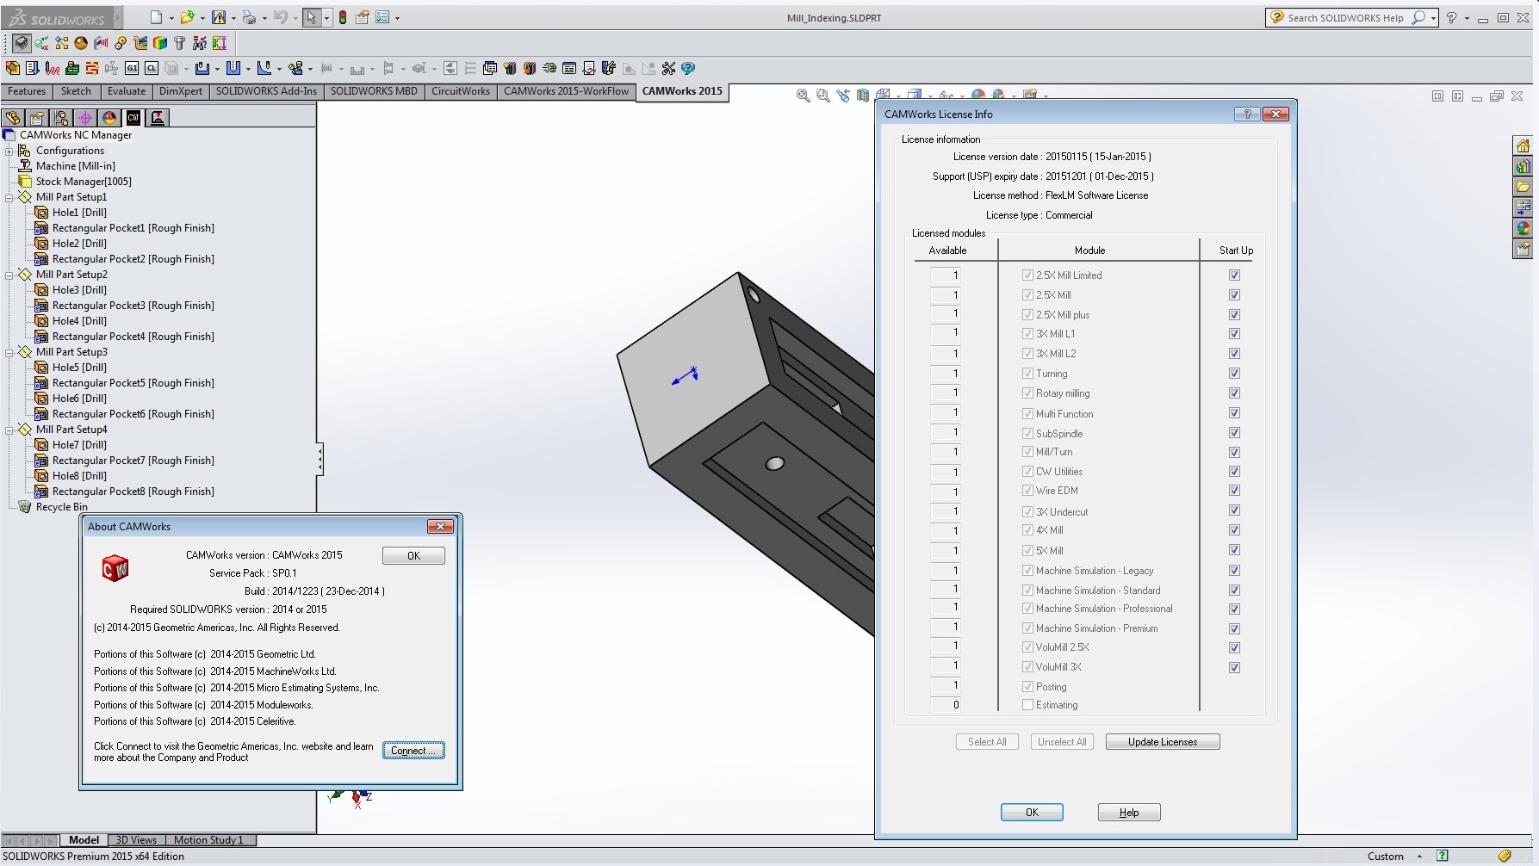This screenshot has height=866, width=1539.
Task: Open the Search SOLIDWORKS Help dropdown arrow
Action: [1433, 18]
